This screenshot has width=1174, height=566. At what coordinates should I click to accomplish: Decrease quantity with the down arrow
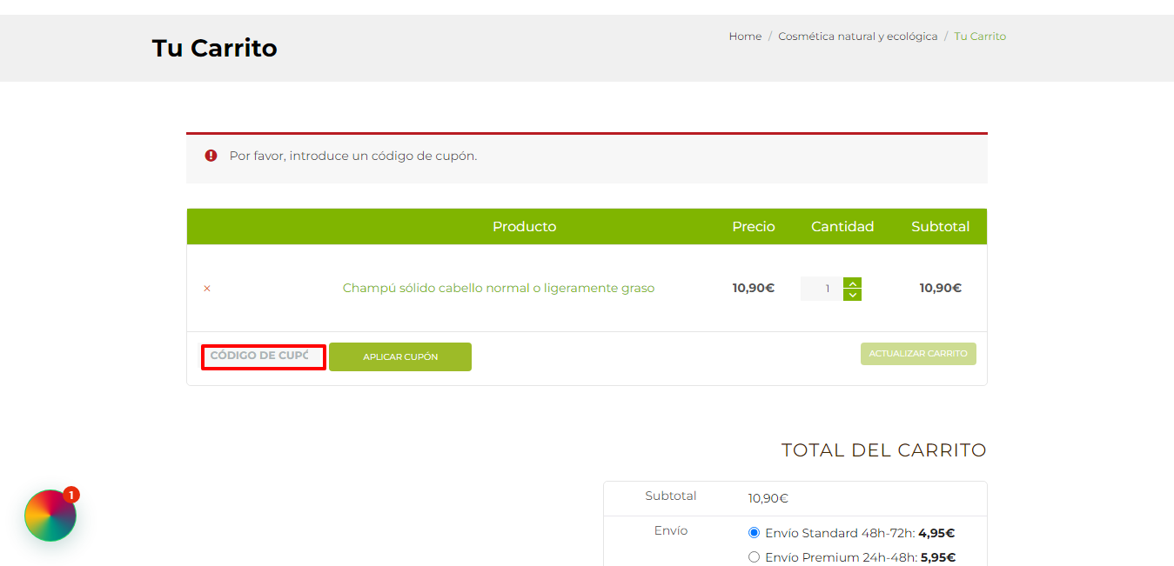coord(853,296)
